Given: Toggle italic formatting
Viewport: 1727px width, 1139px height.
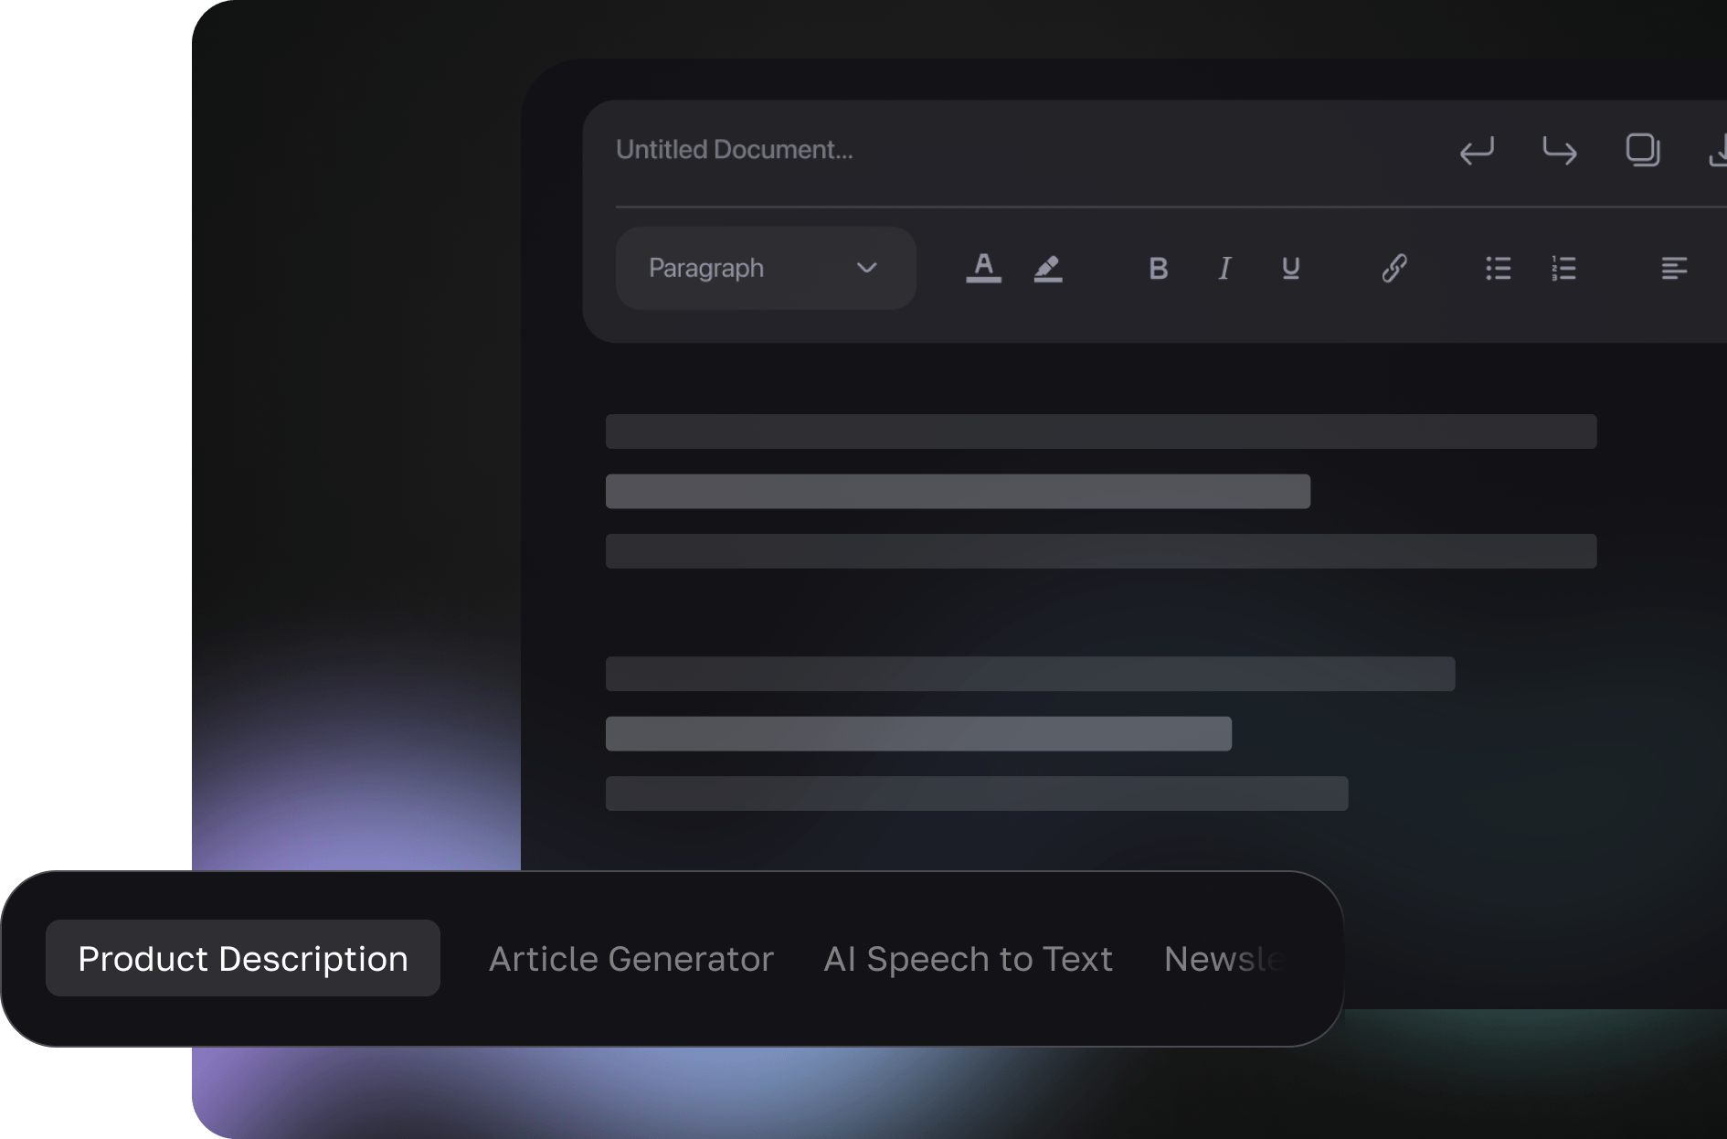Looking at the screenshot, I should [x=1224, y=268].
